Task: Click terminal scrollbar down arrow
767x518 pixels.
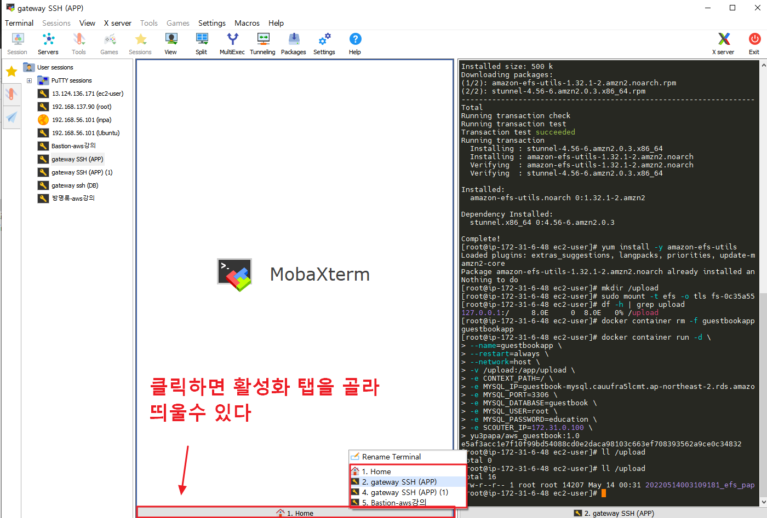Action: 763,502
